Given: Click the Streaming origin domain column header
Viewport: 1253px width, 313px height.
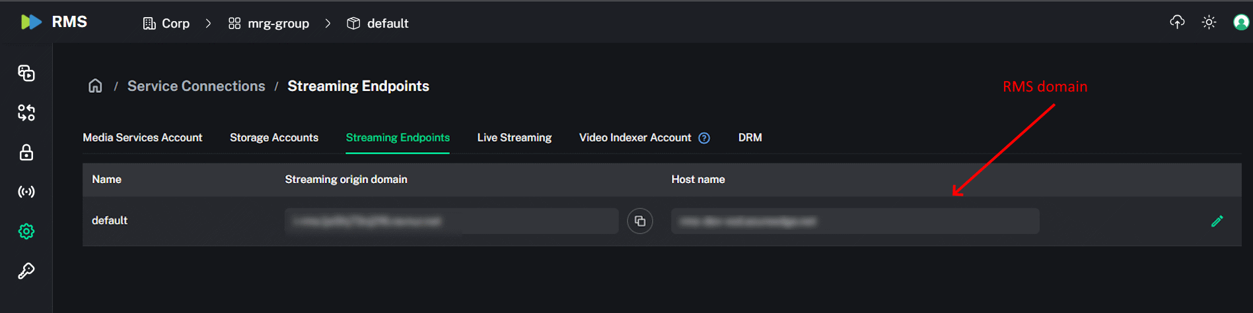Looking at the screenshot, I should point(346,179).
